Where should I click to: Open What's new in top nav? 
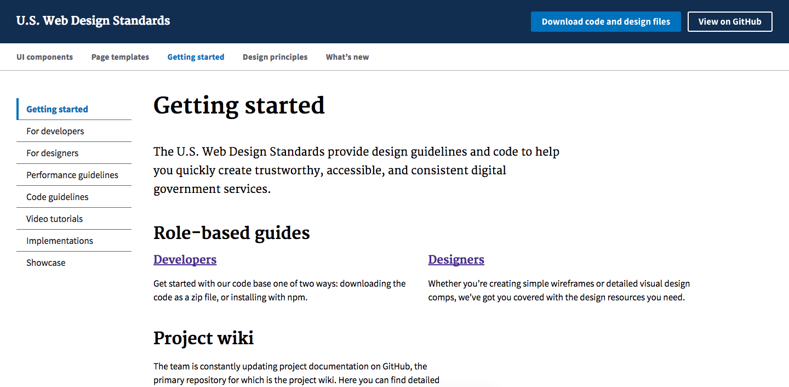click(x=347, y=57)
